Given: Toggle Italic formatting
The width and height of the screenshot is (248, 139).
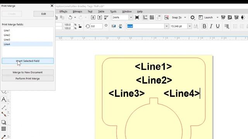Looking at the screenshot, I should 211,26.
